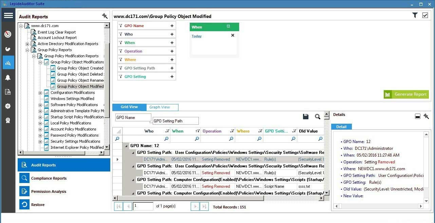Add a Who filter with plus
Screen dimensions: 435x223
point(172,34)
